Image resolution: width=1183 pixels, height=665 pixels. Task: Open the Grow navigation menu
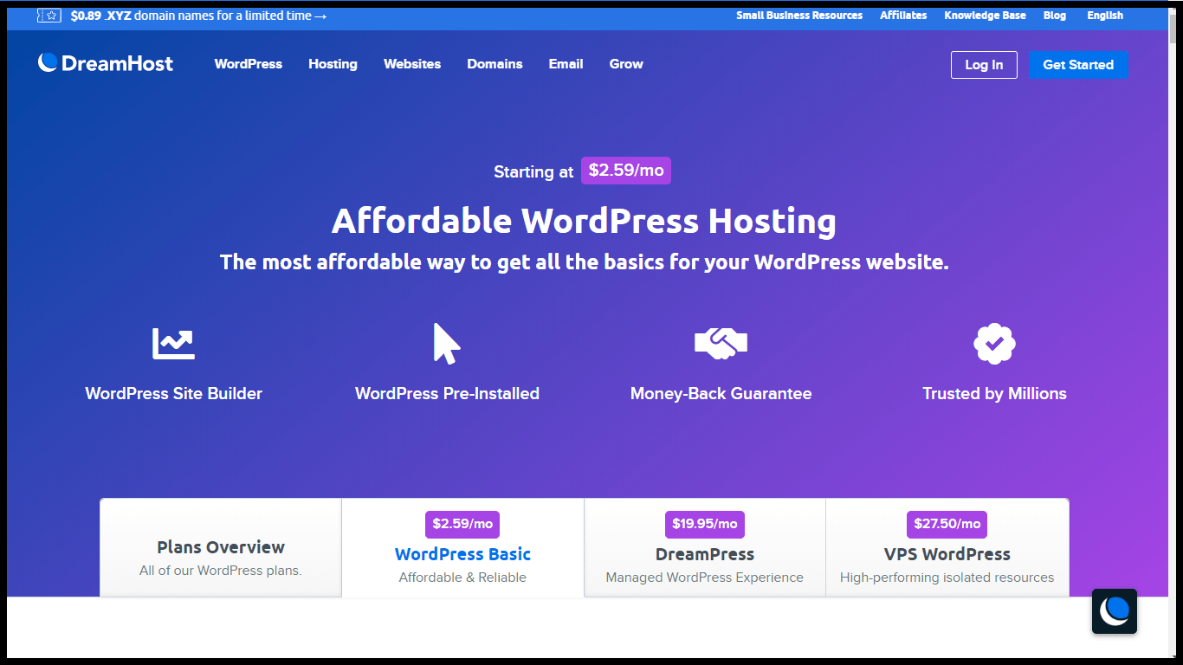[626, 64]
